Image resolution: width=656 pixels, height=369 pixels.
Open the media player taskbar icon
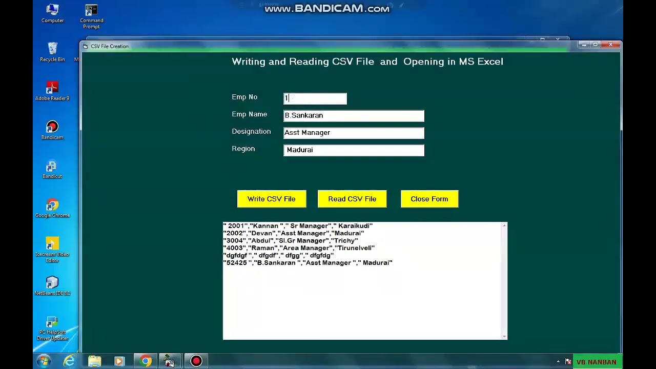(x=119, y=361)
